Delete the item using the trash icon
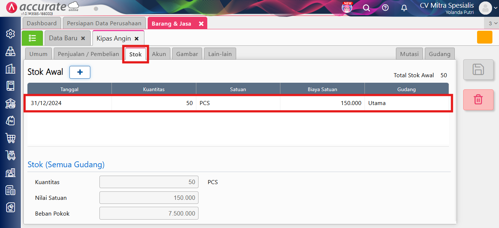Image resolution: width=499 pixels, height=228 pixels. click(x=478, y=100)
